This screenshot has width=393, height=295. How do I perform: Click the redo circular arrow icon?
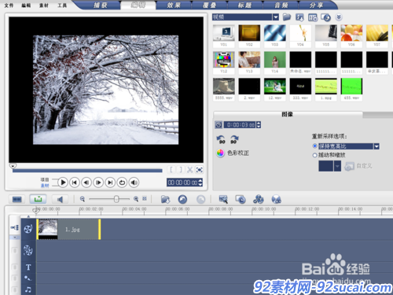pos(201,200)
